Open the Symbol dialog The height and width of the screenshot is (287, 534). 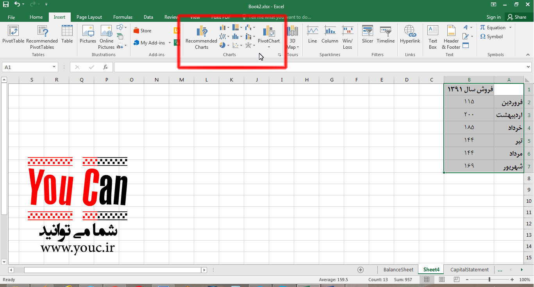[491, 37]
